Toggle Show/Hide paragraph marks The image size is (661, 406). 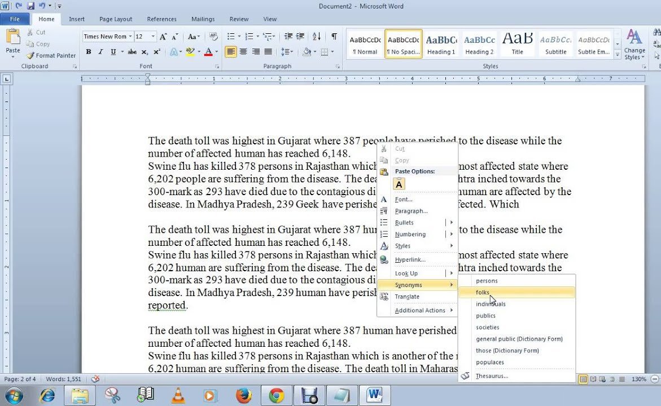pos(334,37)
